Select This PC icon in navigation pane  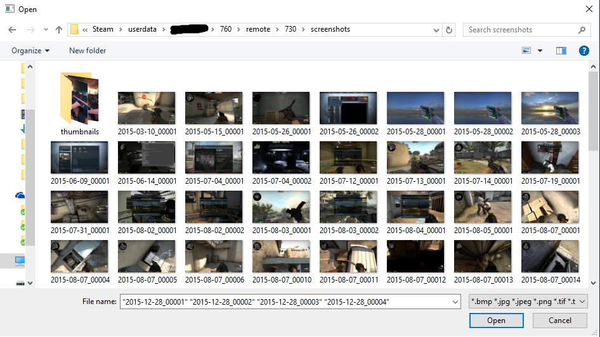pos(20,260)
